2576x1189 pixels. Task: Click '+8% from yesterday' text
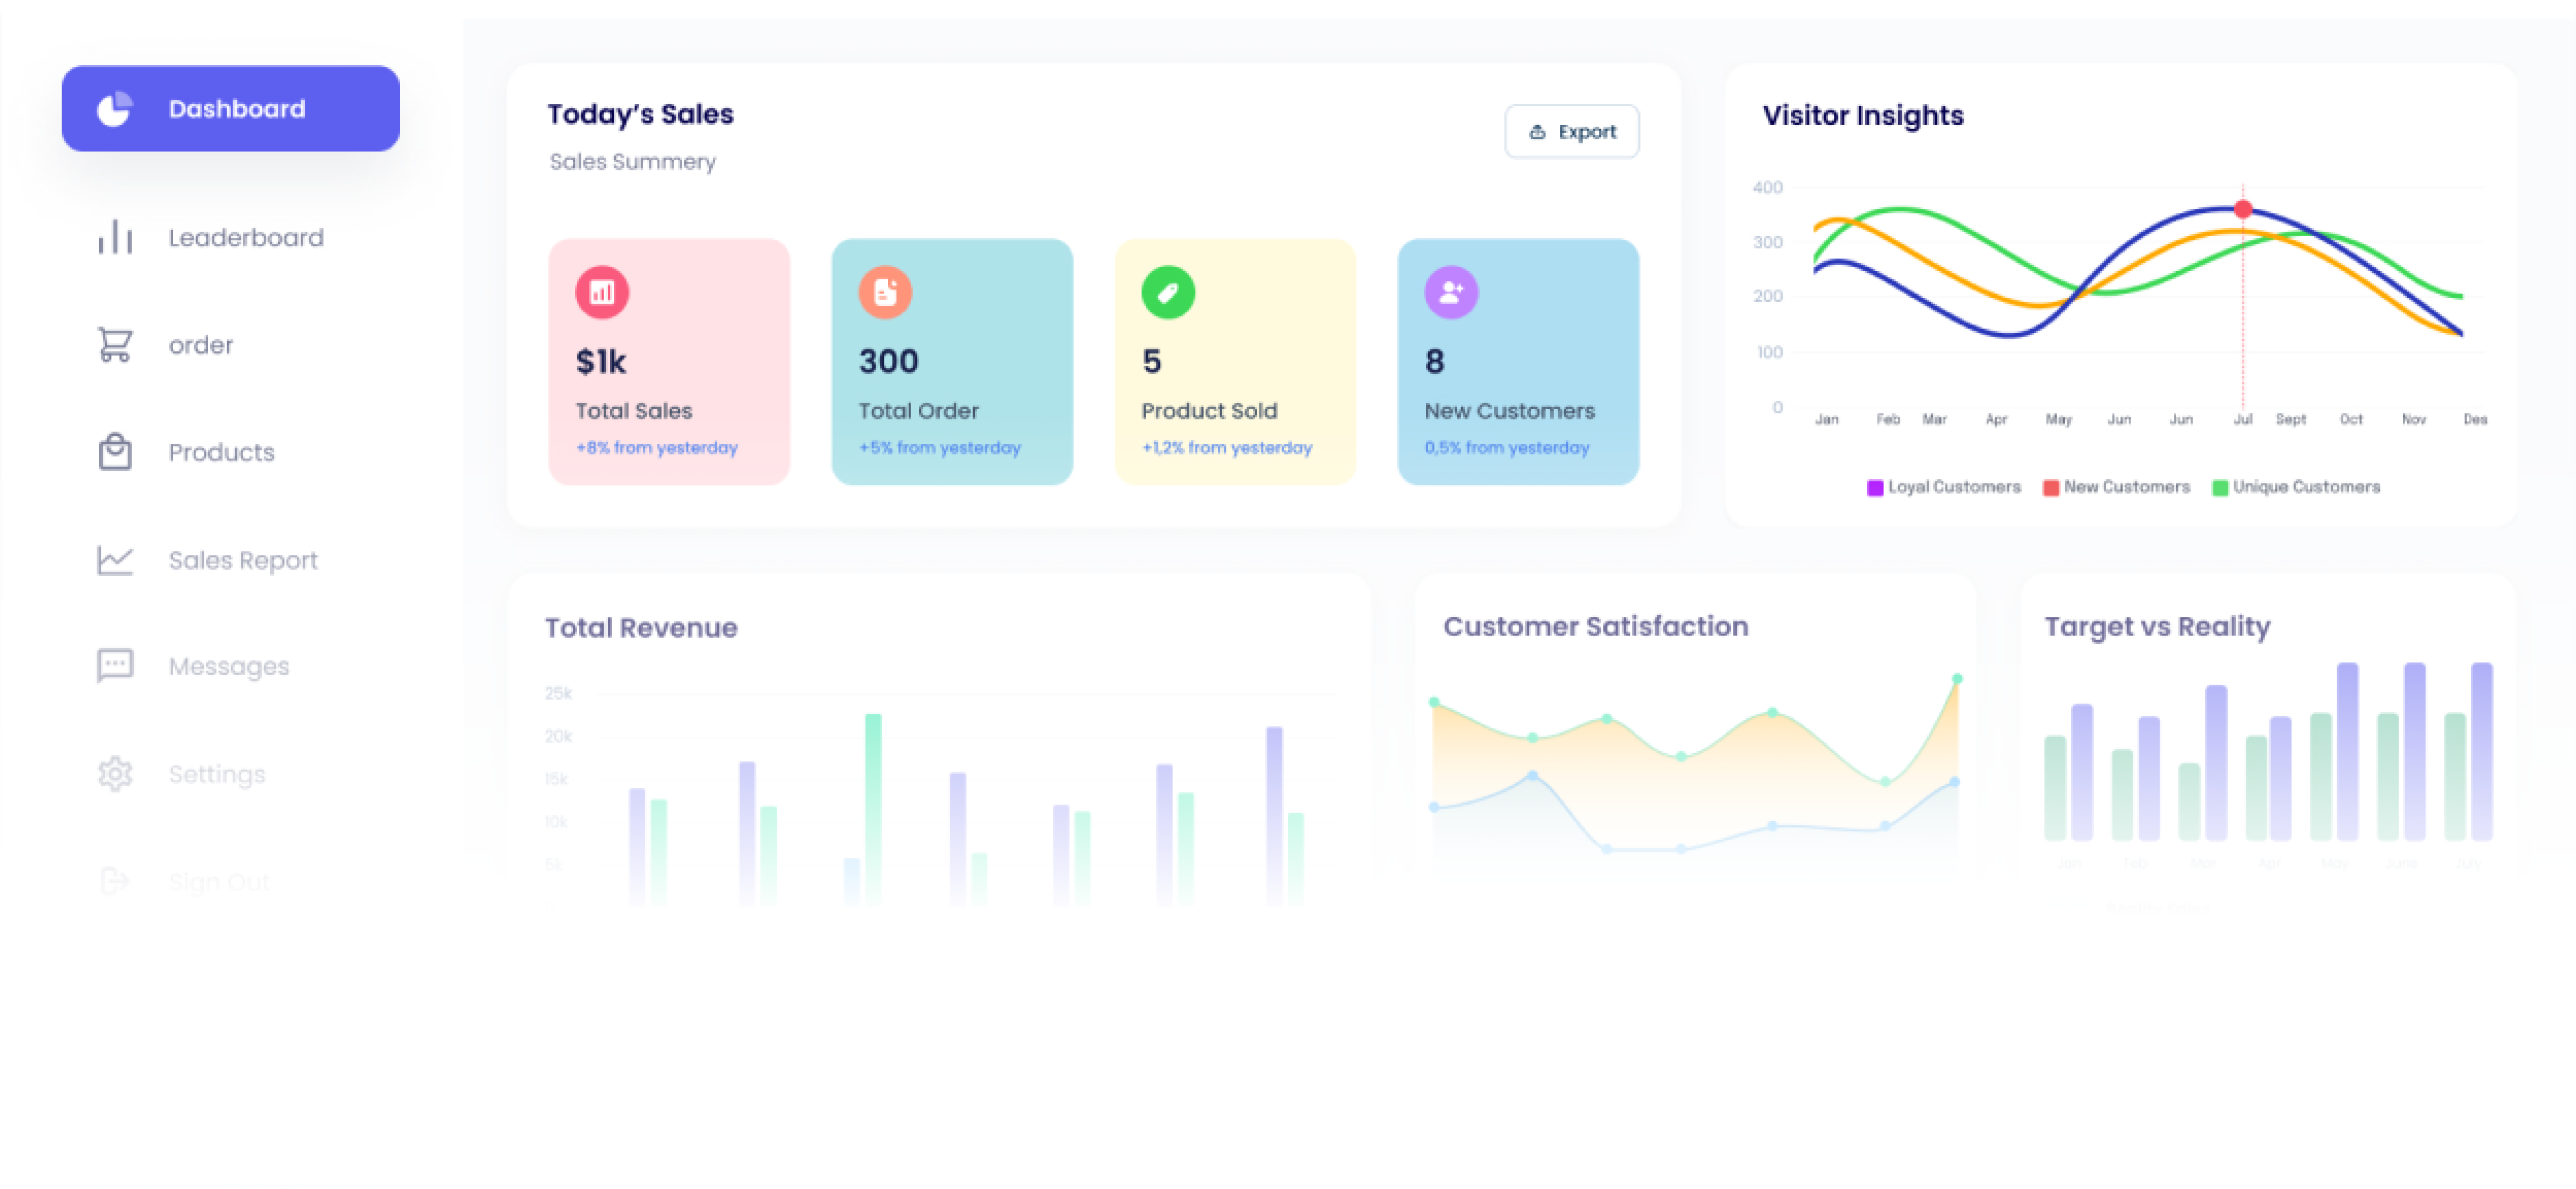656,448
